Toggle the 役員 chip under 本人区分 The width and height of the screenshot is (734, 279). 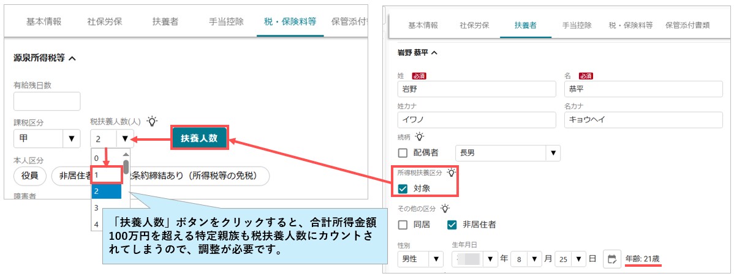tap(30, 176)
